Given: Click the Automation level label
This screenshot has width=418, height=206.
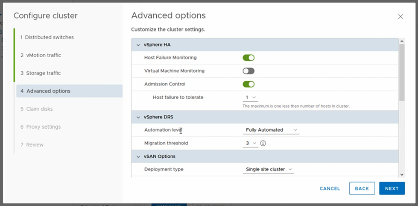Looking at the screenshot, I should (163, 130).
